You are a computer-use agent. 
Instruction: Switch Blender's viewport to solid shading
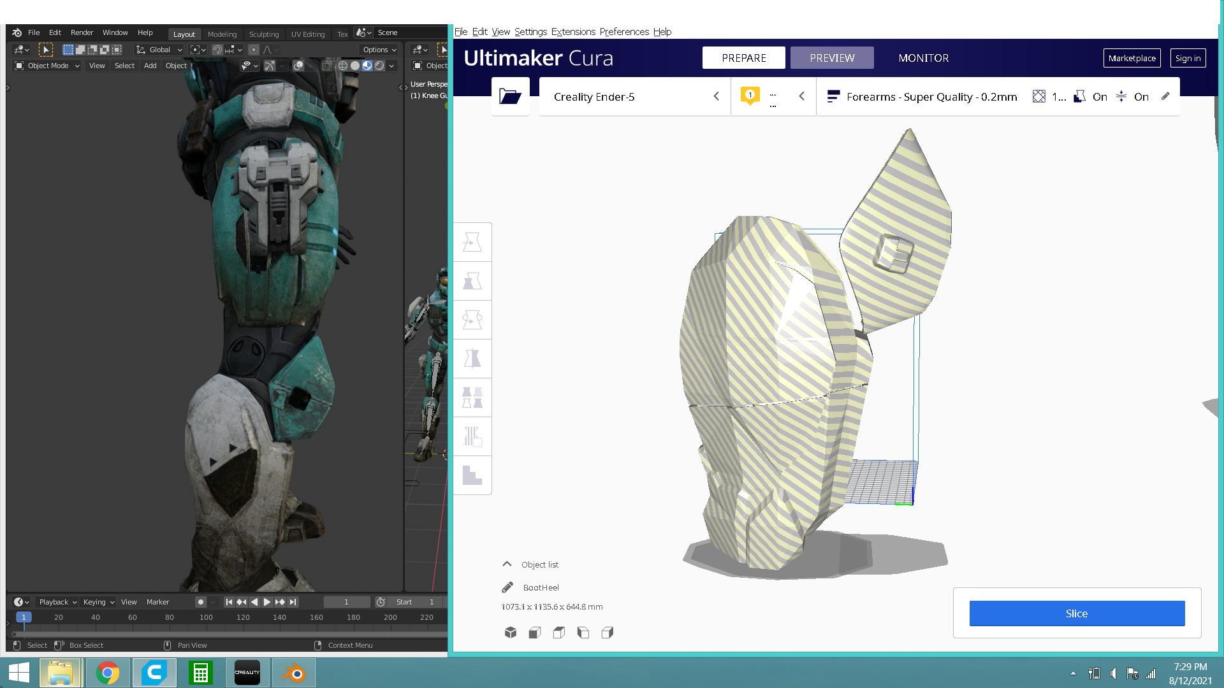point(355,66)
